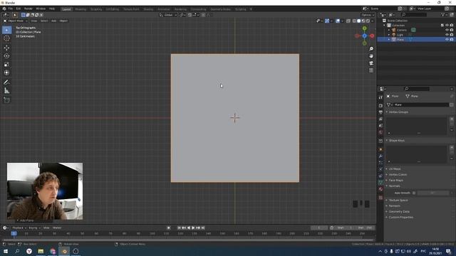The width and height of the screenshot is (456, 256).
Task: Open Windows Start menu
Action: 6,251
